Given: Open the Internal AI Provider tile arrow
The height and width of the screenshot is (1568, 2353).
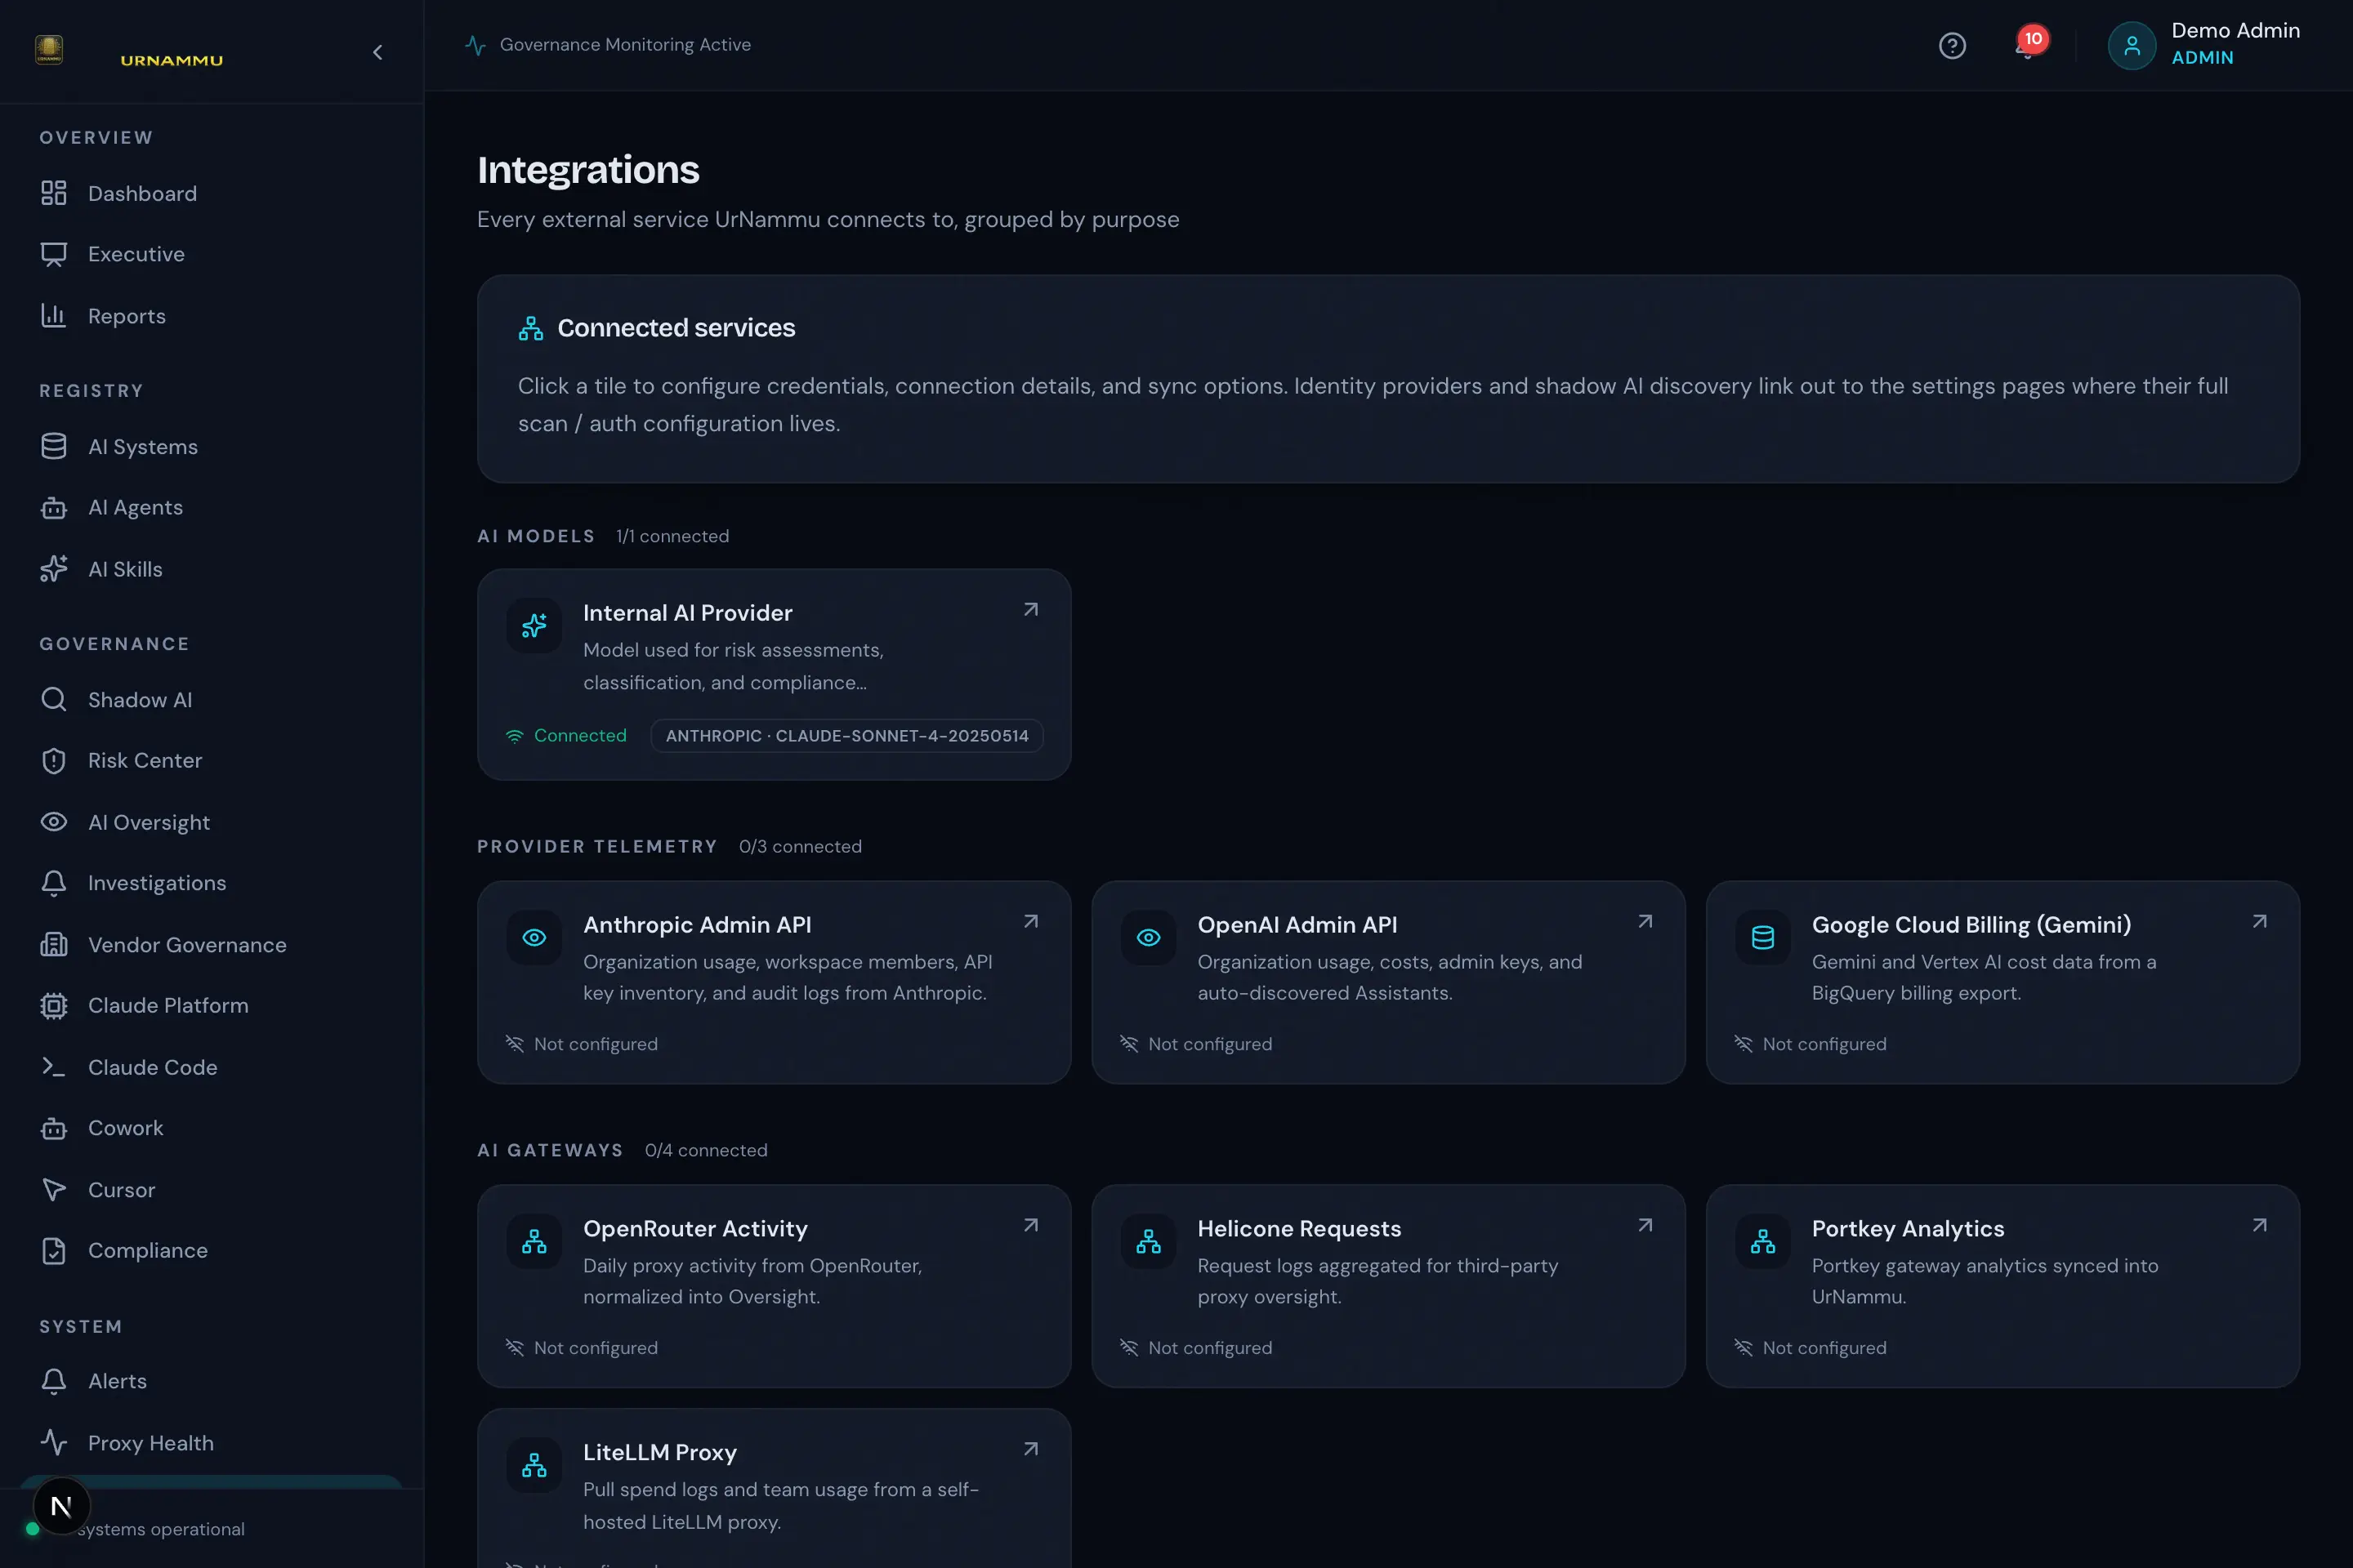Looking at the screenshot, I should [1030, 610].
